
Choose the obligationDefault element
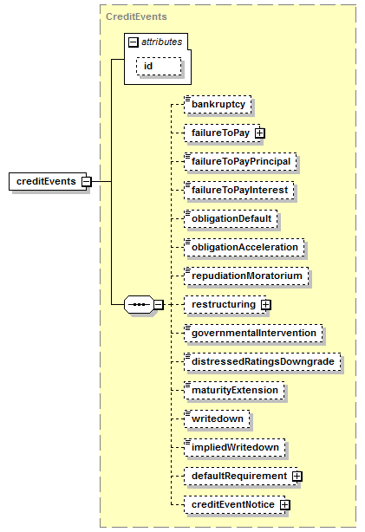pyautogui.click(x=231, y=218)
